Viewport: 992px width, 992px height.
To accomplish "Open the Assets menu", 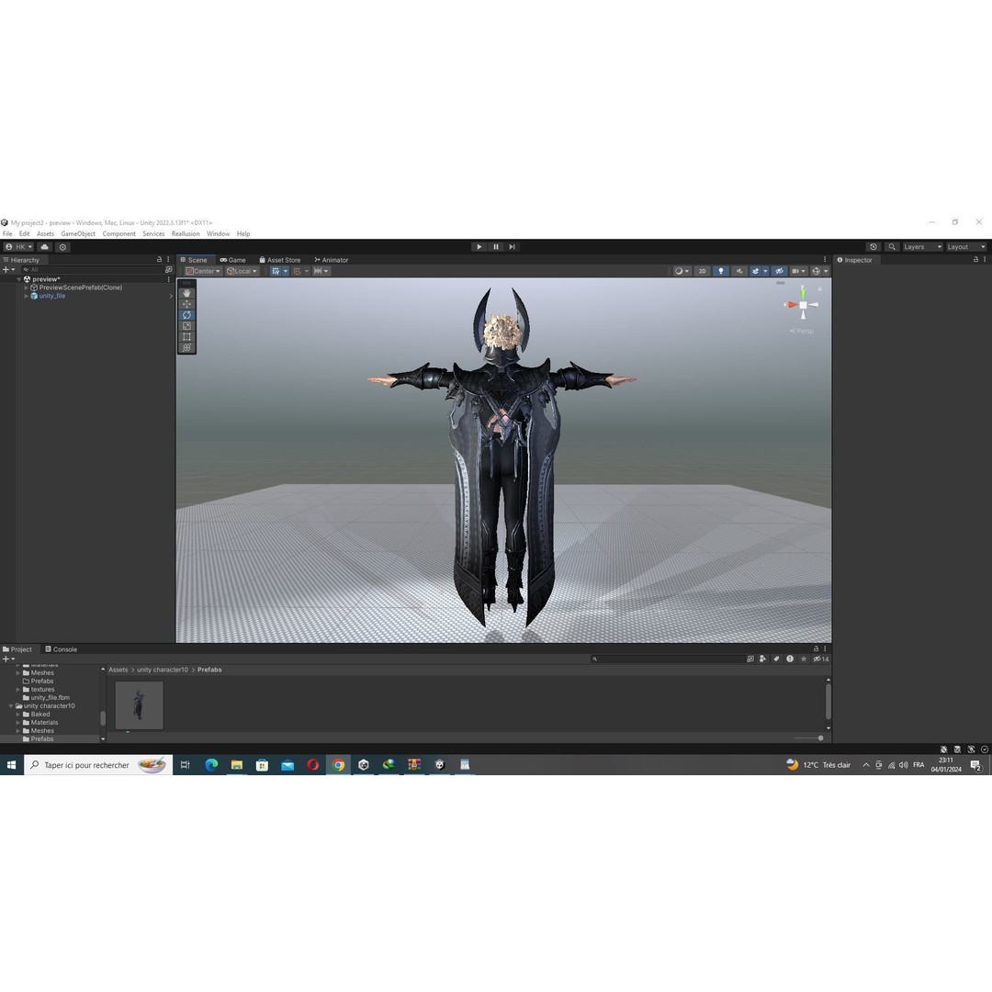I will point(45,233).
